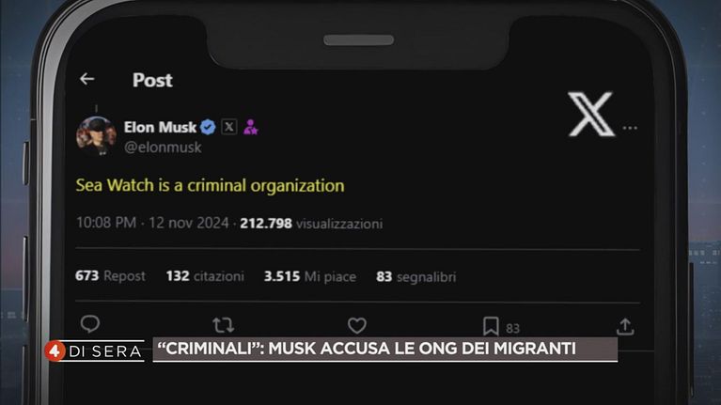Click the 10:08 PM timestamp
The image size is (721, 405).
pos(106,224)
